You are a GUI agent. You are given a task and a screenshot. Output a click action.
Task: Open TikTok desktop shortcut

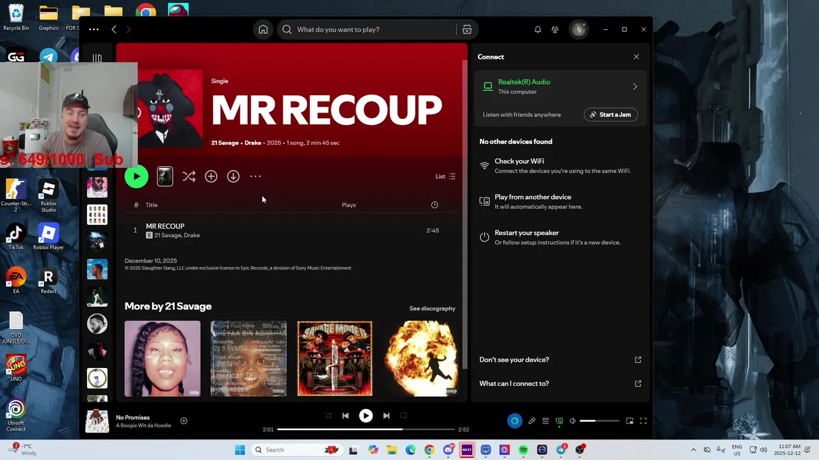click(x=16, y=237)
